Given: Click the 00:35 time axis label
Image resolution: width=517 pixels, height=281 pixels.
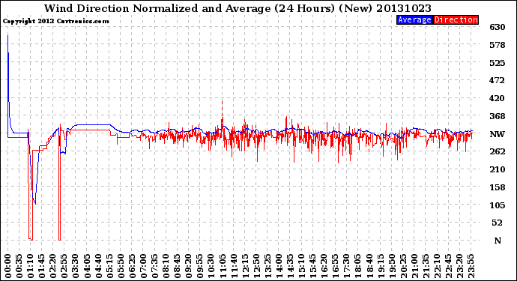Looking at the screenshot, I should pyautogui.click(x=19, y=266).
